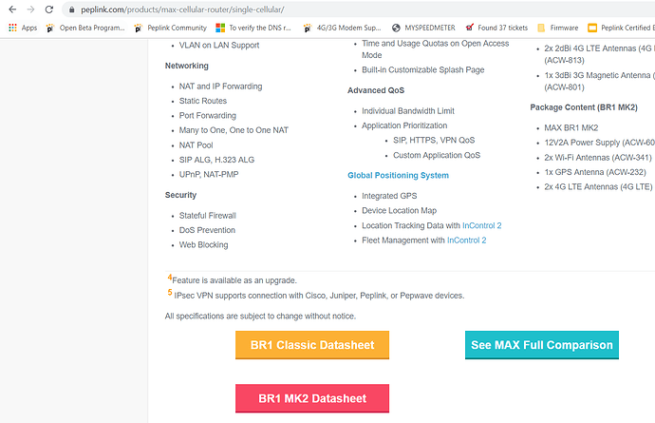Reload the page with refresh icon
This screenshot has height=423, width=655.
point(48,10)
